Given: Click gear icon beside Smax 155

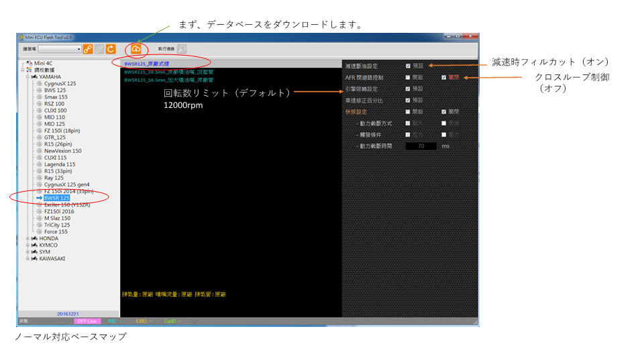Looking at the screenshot, I should 40,97.
